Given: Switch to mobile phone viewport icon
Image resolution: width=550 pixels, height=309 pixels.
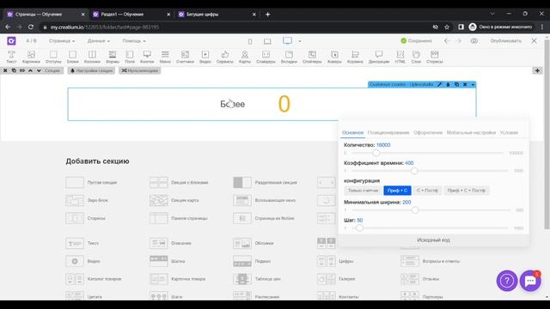Looking at the screenshot, I should tap(250, 41).
